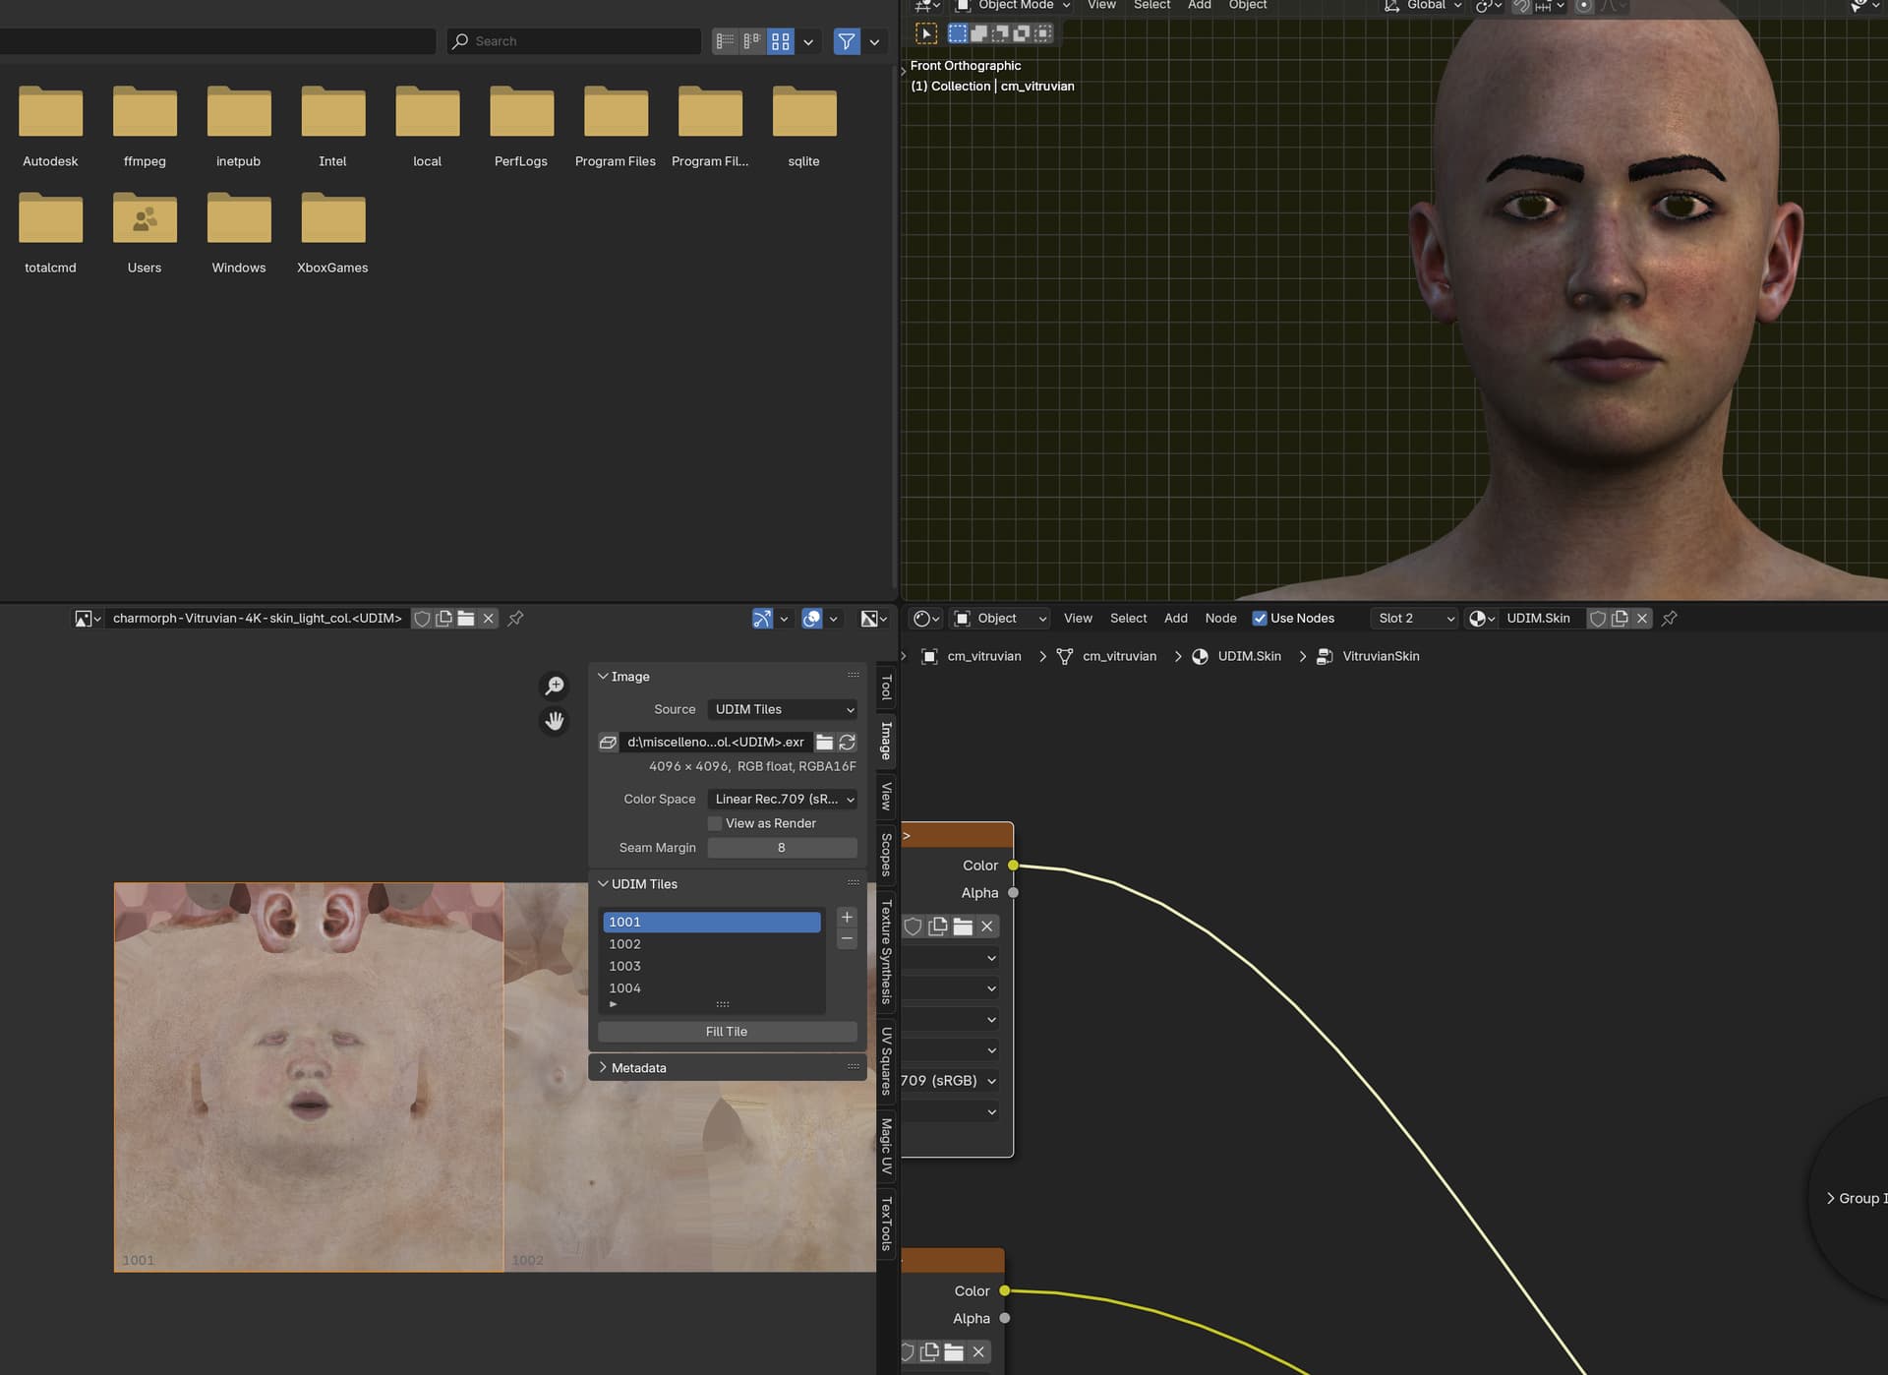
Task: Toggle fake user shield for UDIM.Skin material
Action: [x=1598, y=619]
